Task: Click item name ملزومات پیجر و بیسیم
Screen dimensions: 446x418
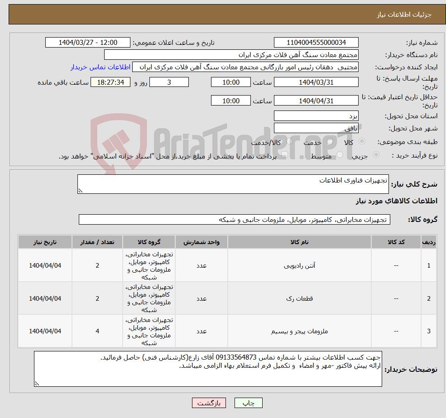Action: coord(299,331)
